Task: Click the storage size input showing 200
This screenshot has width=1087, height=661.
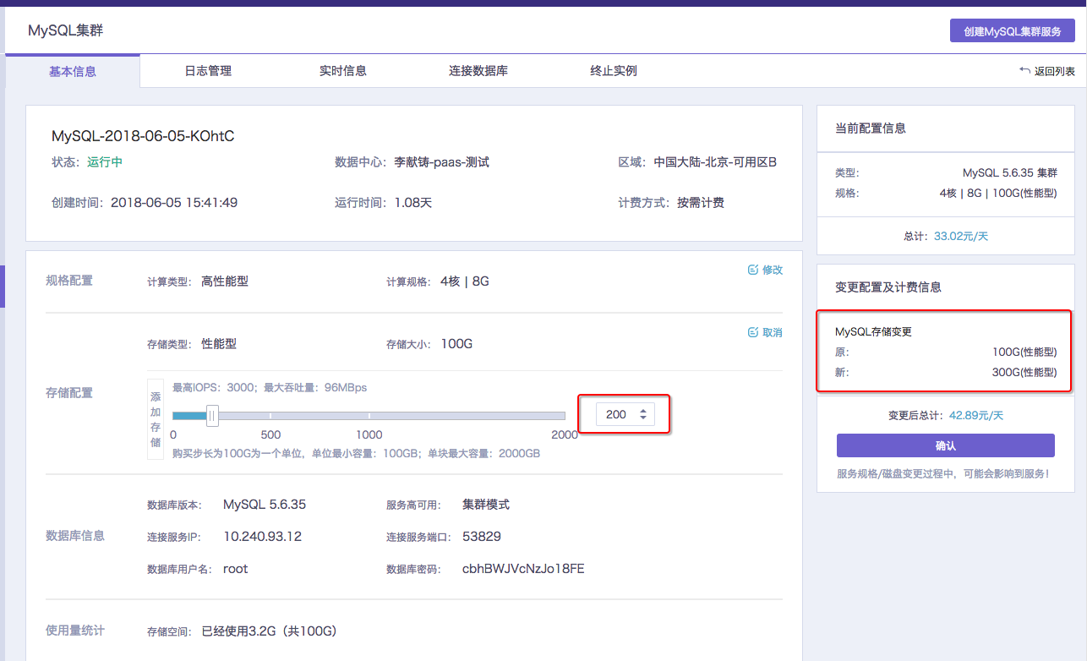Action: point(625,414)
